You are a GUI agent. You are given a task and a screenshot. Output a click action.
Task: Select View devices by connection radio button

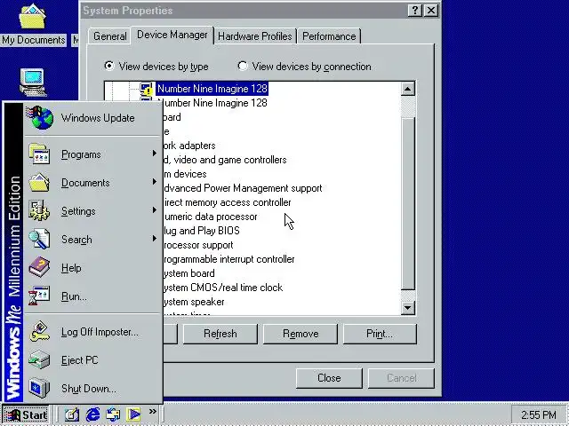[243, 66]
